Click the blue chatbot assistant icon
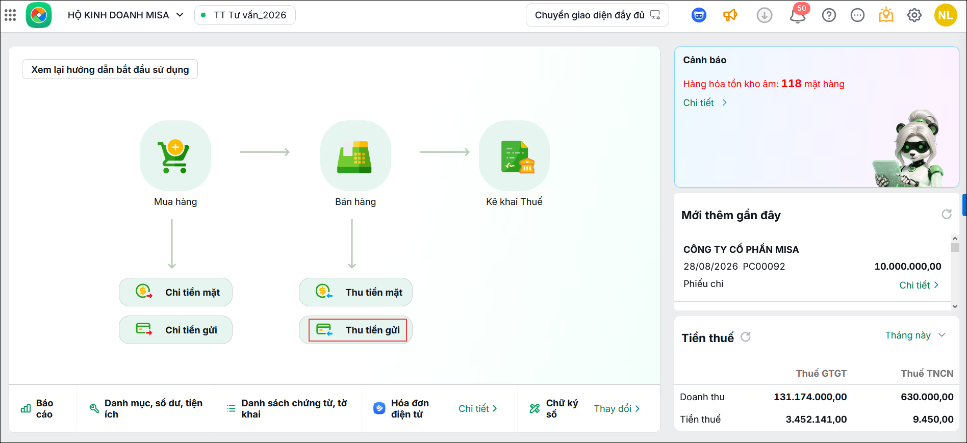Image resolution: width=967 pixels, height=443 pixels. click(699, 15)
